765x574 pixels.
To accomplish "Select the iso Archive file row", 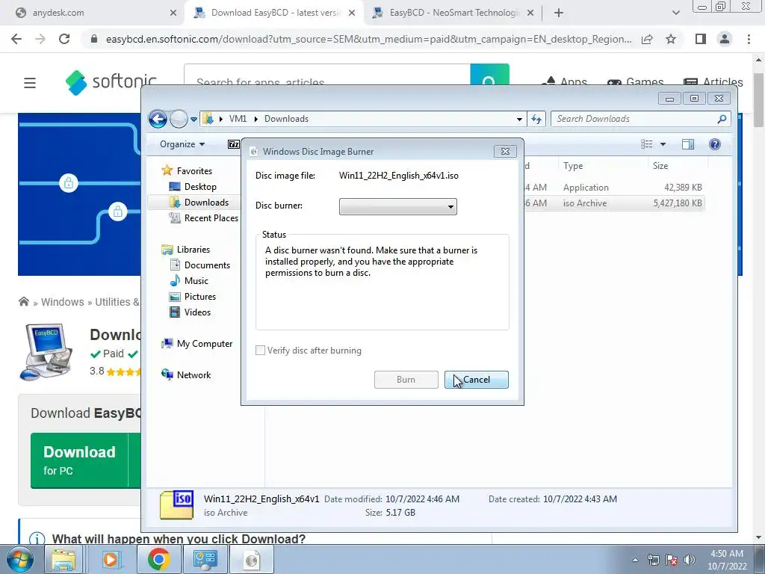I will click(614, 203).
